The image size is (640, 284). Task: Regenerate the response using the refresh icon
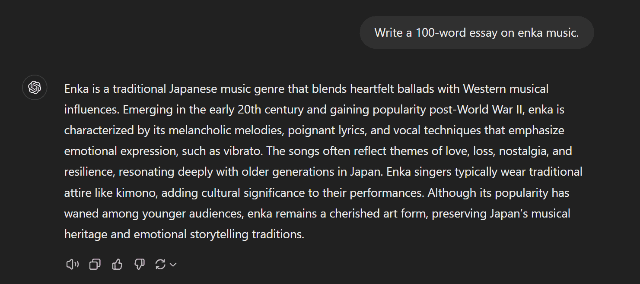click(x=160, y=264)
